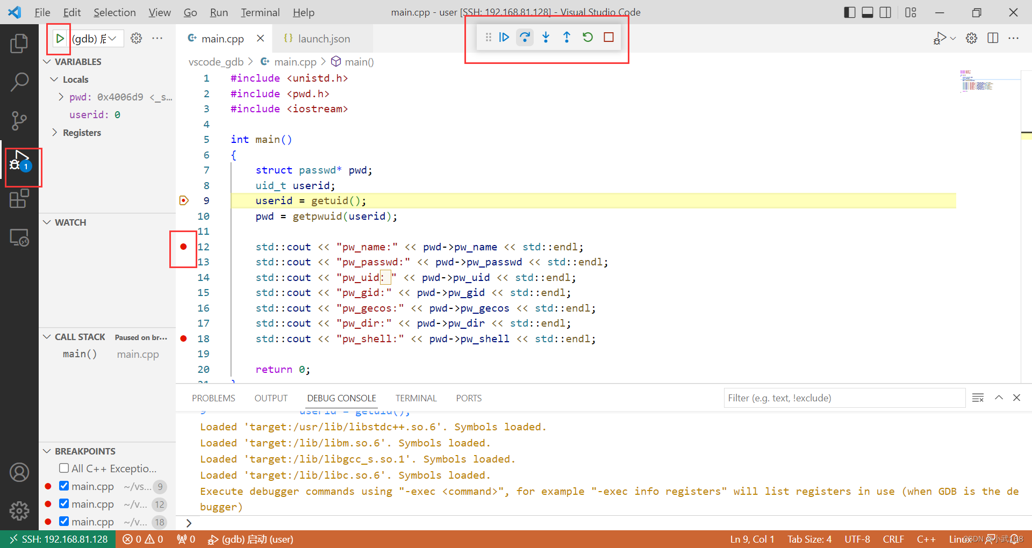Close the main.cpp editor tab

[x=260, y=38]
